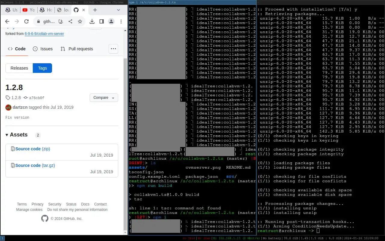This screenshot has height=241, width=385.
Task: Open commit a76cb0f
Action: click(34, 98)
